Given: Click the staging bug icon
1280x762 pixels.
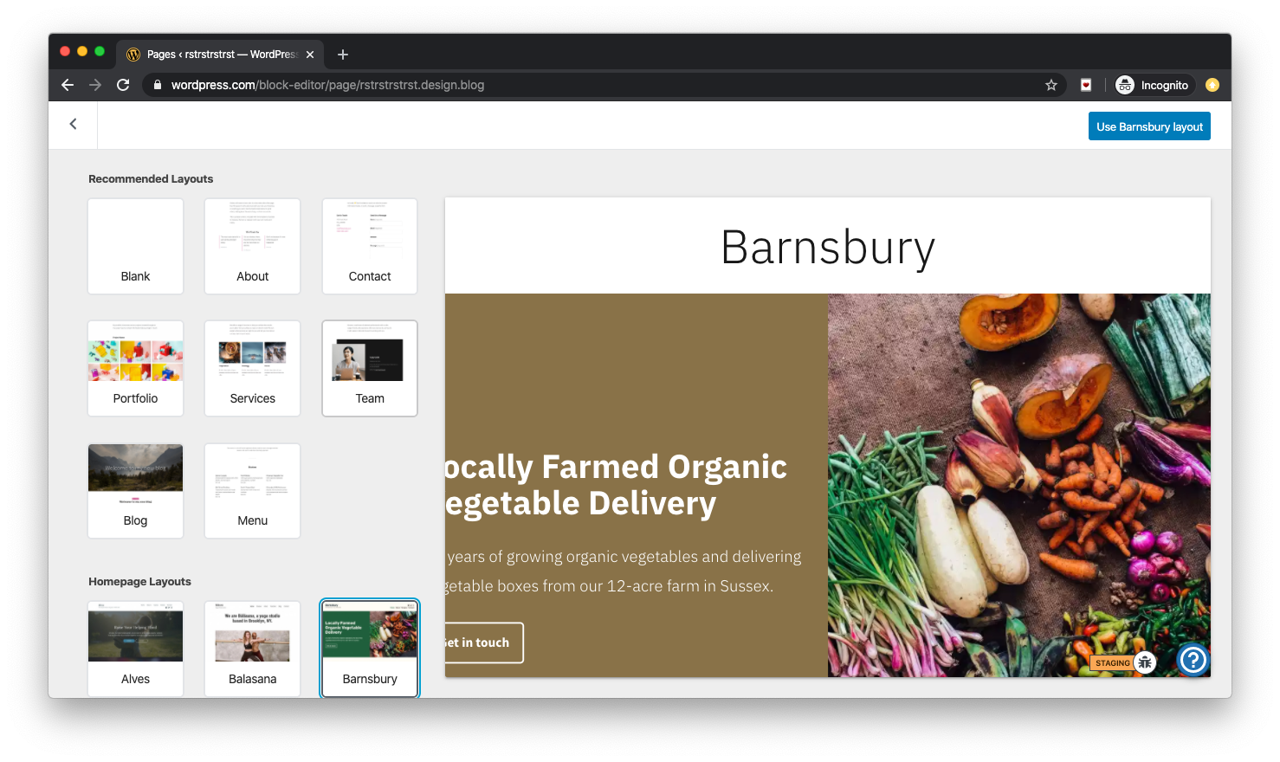Looking at the screenshot, I should [1145, 662].
